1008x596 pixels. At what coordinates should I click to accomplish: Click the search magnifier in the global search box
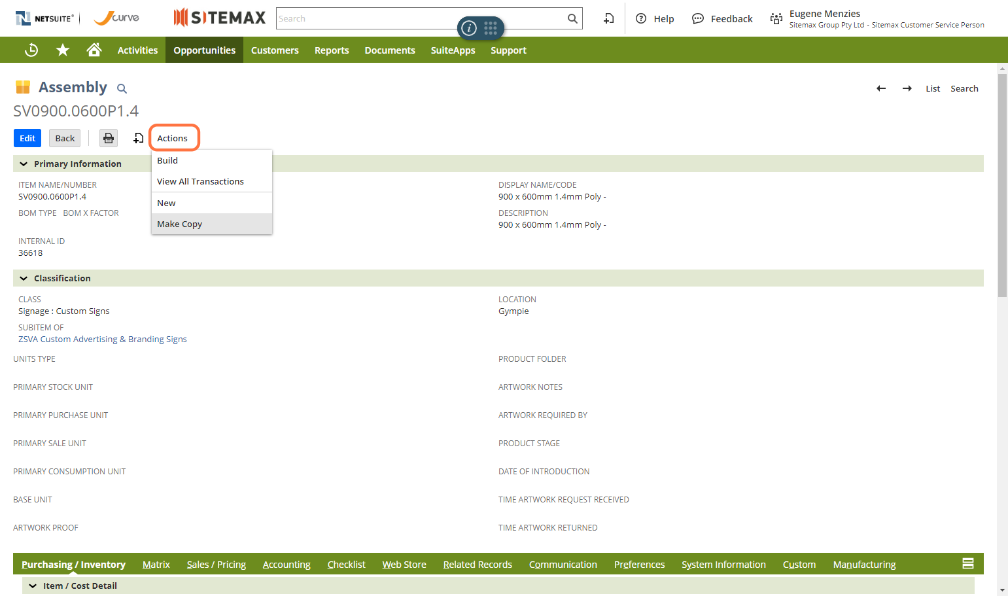coord(572,18)
